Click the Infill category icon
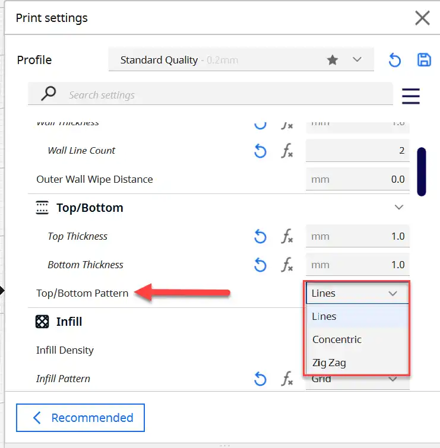The height and width of the screenshot is (448, 440). (42, 322)
